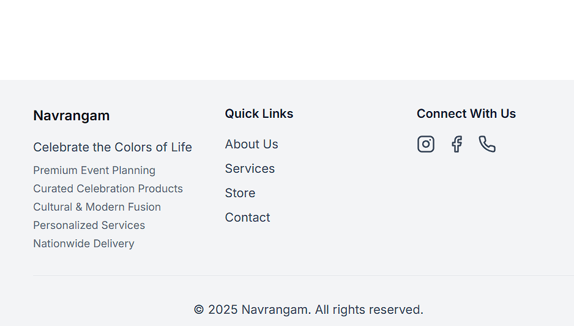Image resolution: width=574 pixels, height=326 pixels.
Task: Click the Celebrate the Colors of Life tagline
Action: point(113,147)
